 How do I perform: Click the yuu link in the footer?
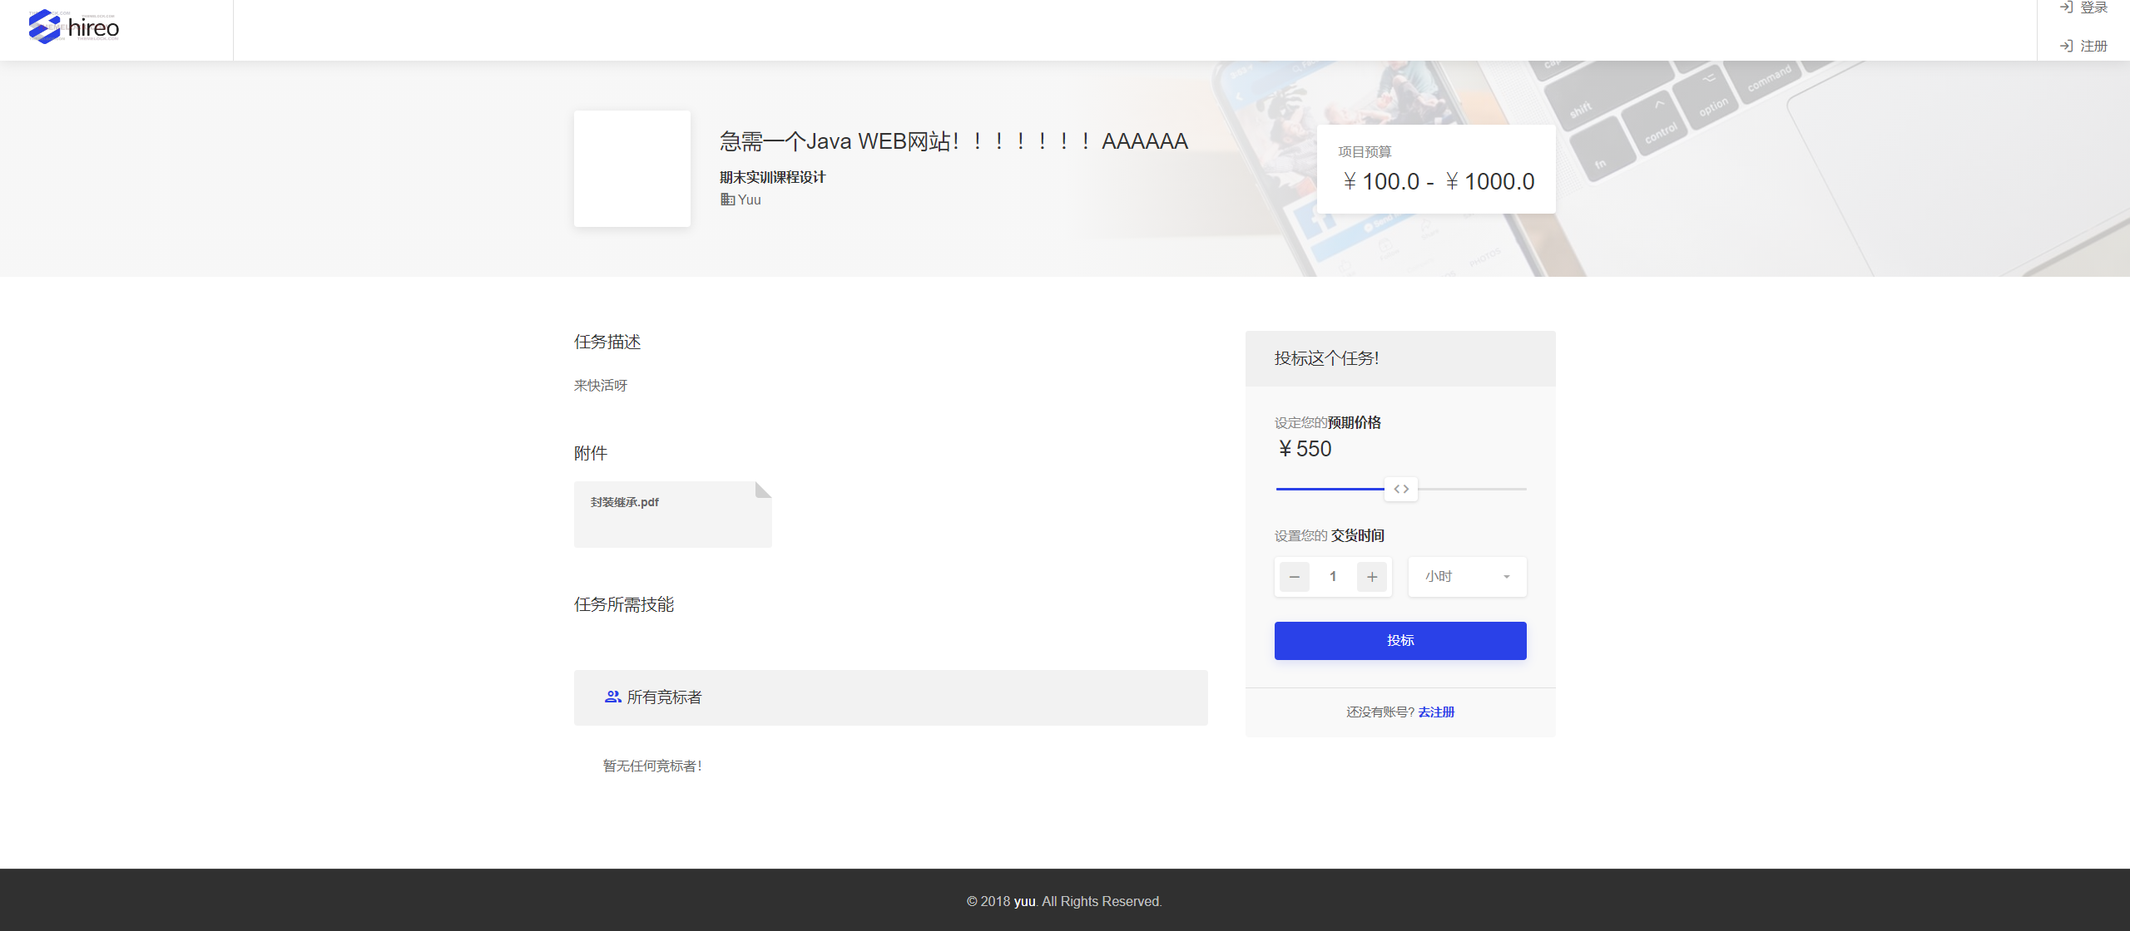pyautogui.click(x=1024, y=901)
